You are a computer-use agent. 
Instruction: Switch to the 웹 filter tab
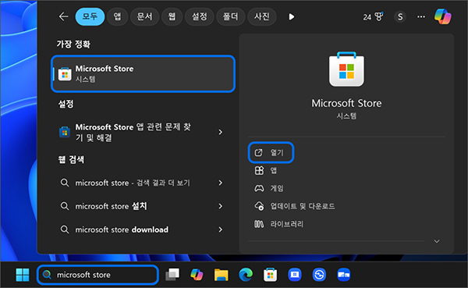pyautogui.click(x=172, y=16)
